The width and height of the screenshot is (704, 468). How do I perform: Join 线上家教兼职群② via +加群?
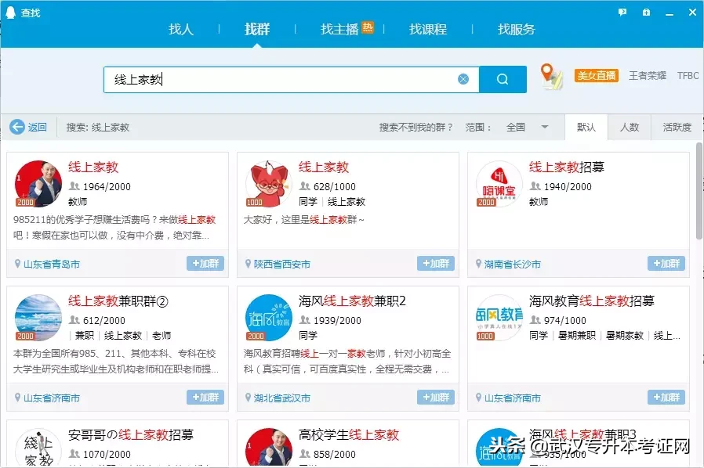205,397
